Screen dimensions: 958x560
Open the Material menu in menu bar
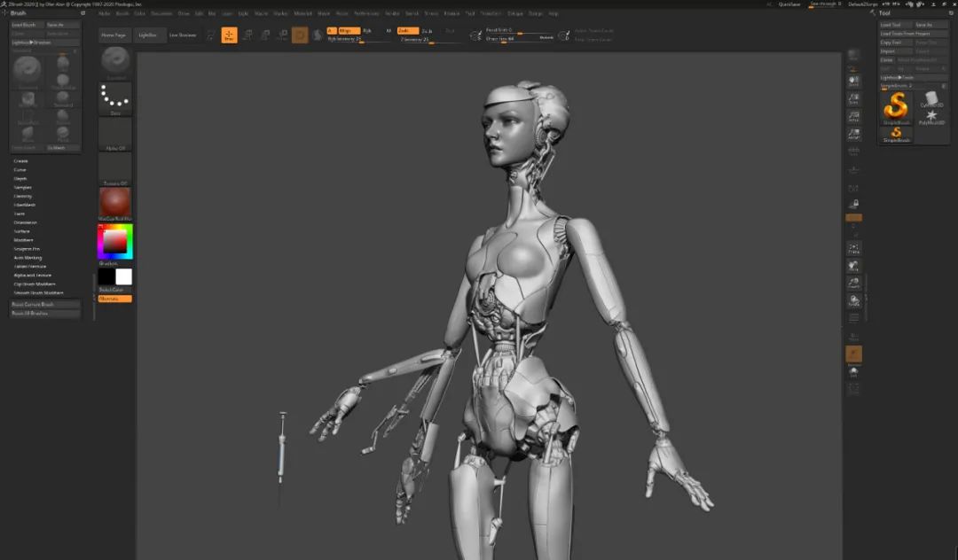[x=303, y=12]
